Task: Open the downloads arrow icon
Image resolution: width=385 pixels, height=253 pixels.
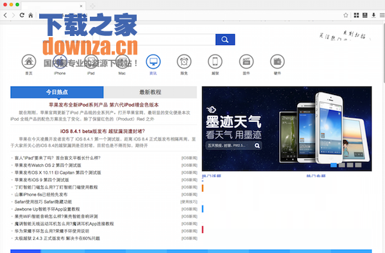Action: (x=373, y=15)
